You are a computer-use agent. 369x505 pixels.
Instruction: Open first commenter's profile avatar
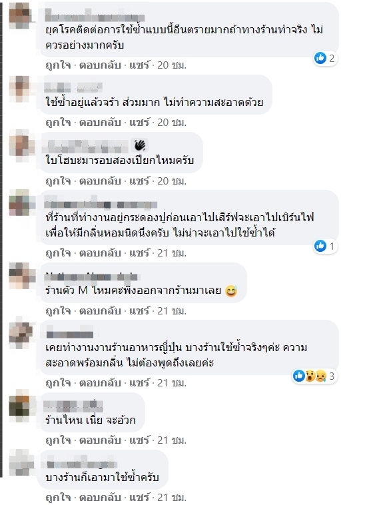(20, 15)
